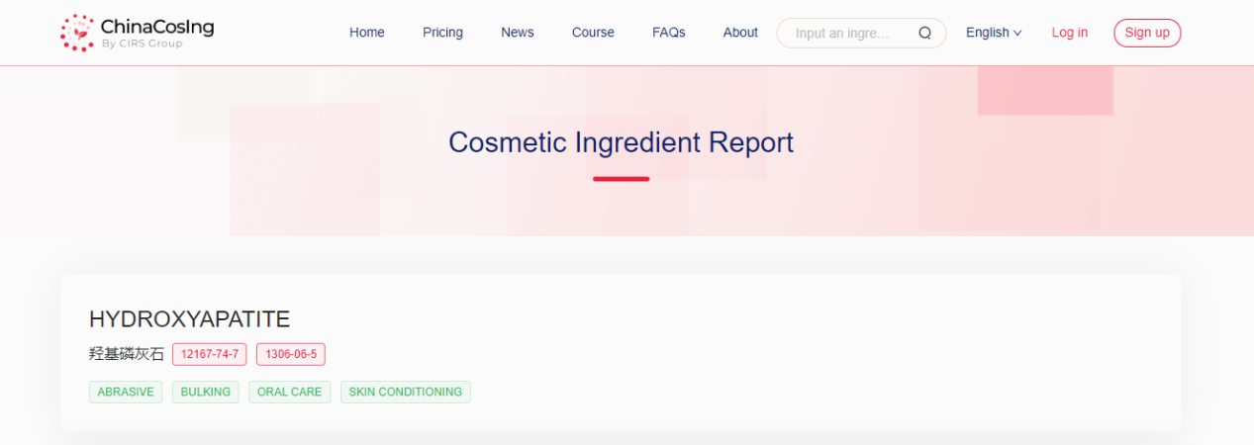Navigate to the News section
1254x445 pixels.
click(x=517, y=33)
